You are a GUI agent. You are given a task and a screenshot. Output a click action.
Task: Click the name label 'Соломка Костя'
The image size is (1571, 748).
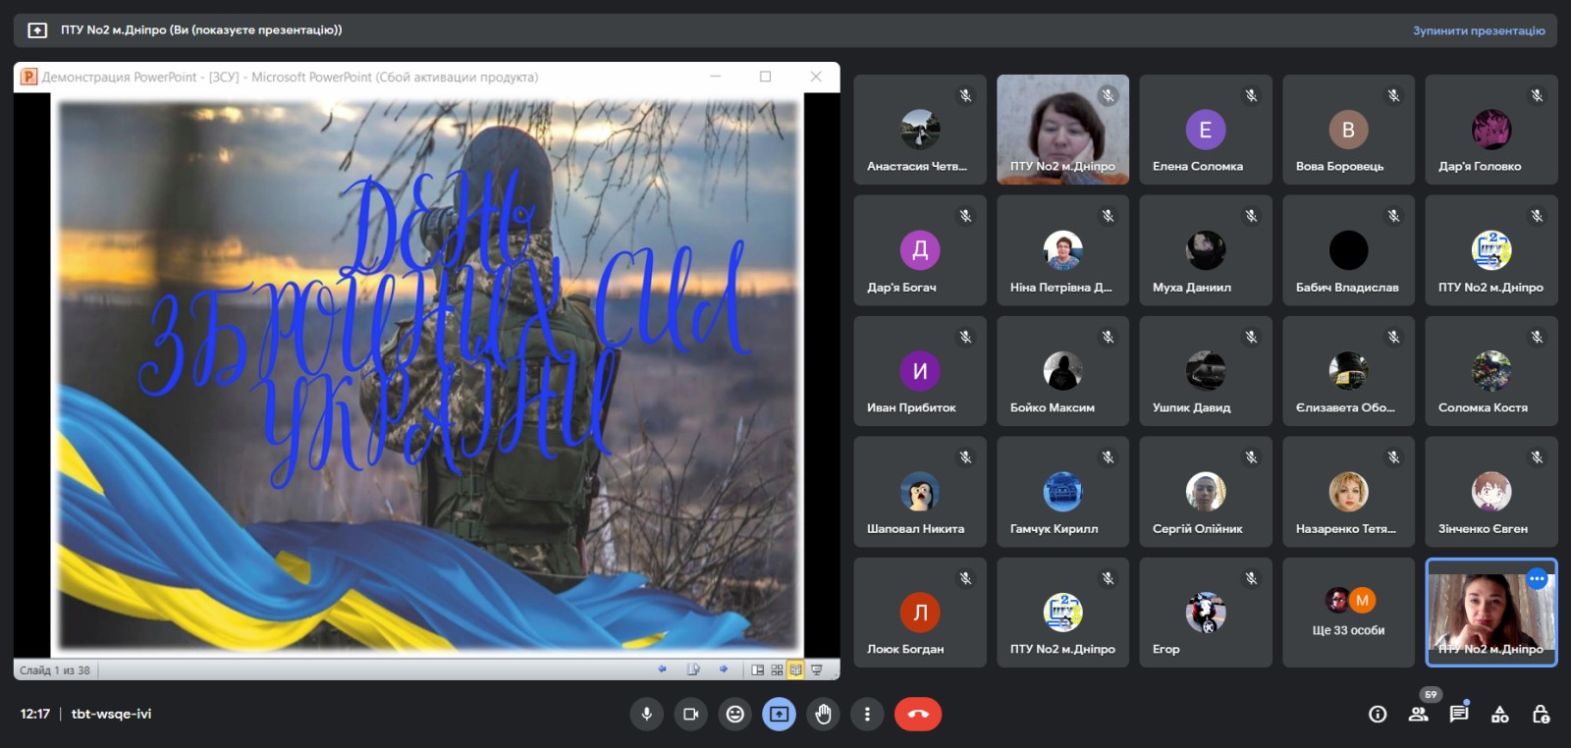pyautogui.click(x=1483, y=407)
